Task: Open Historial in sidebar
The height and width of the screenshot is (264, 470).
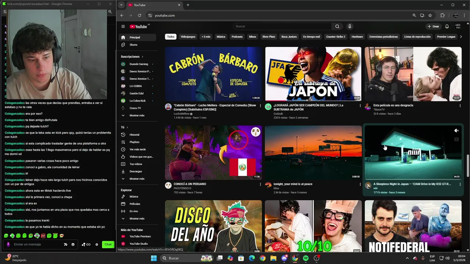Action: pyautogui.click(x=138, y=135)
